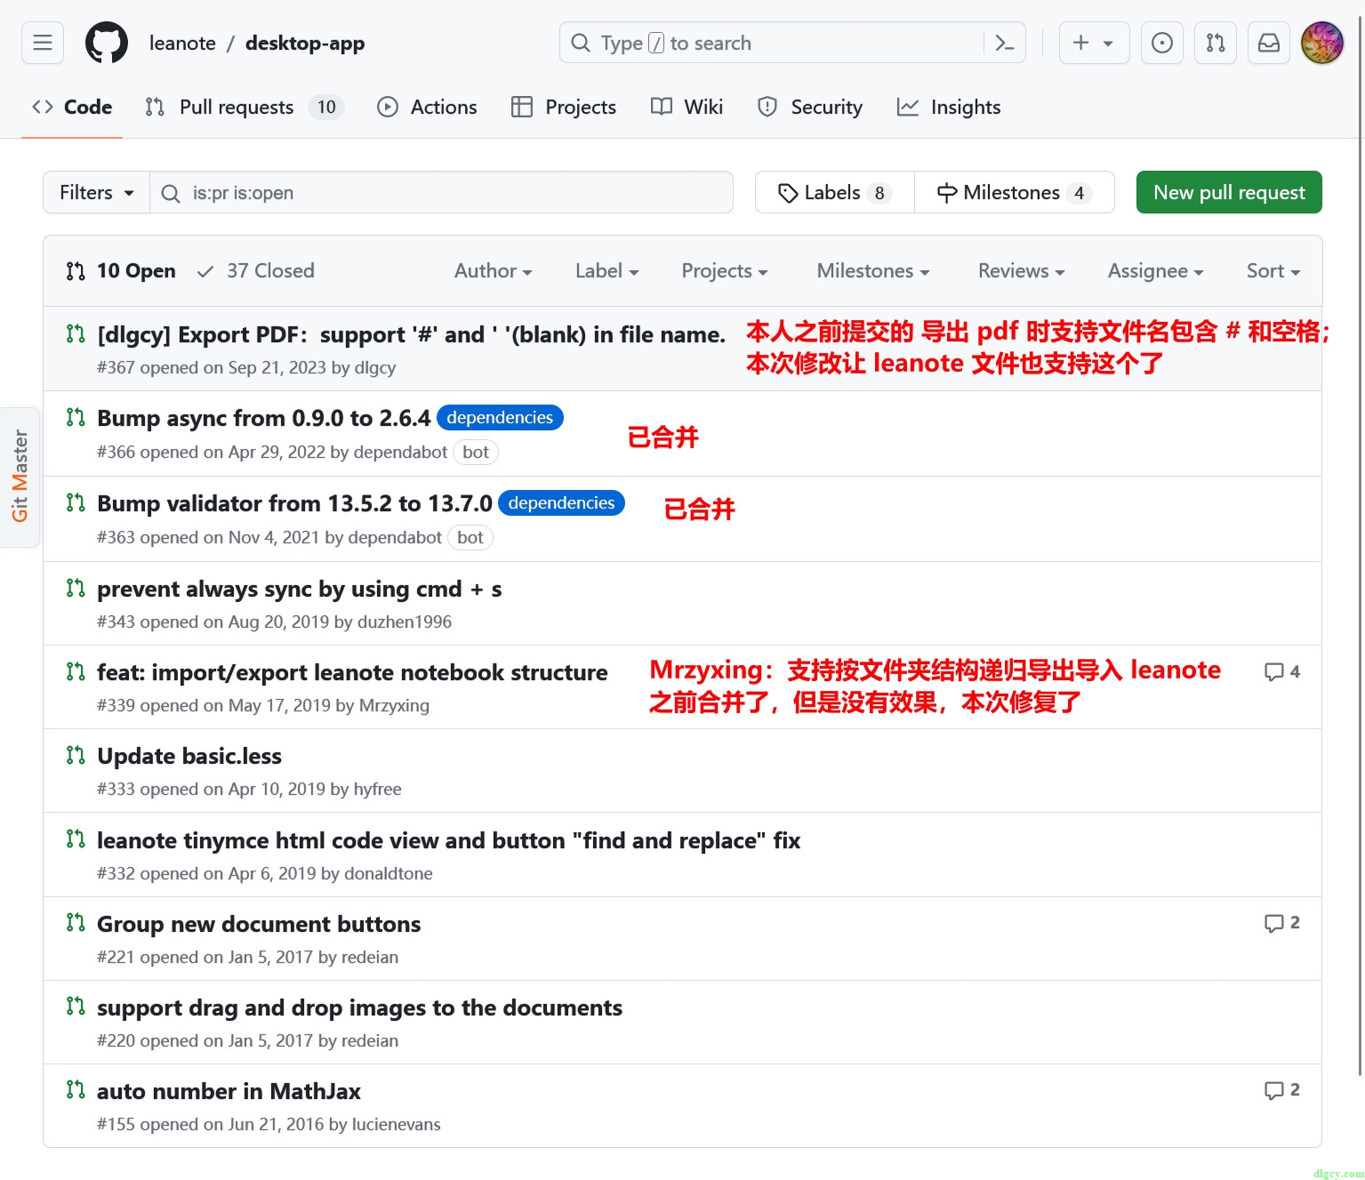1365x1180 pixels.
Task: Switch to the Security tab
Action: [x=810, y=107]
